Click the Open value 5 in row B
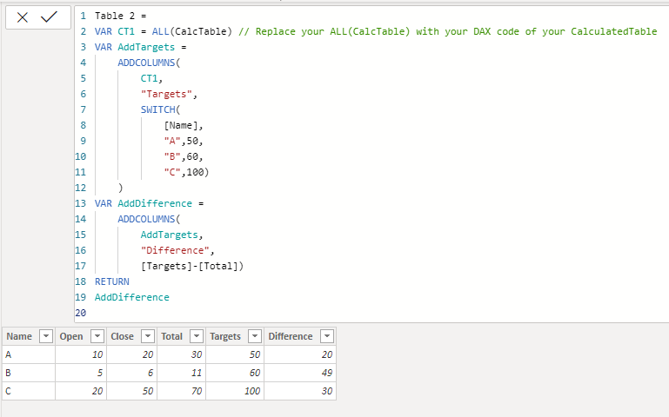 [81, 373]
